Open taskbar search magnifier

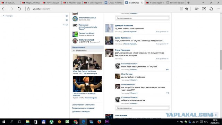click(x=12, y=122)
